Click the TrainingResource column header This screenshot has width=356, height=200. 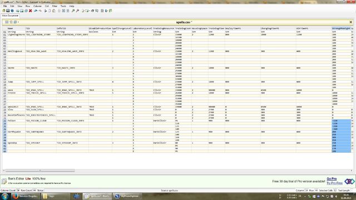click(164, 28)
